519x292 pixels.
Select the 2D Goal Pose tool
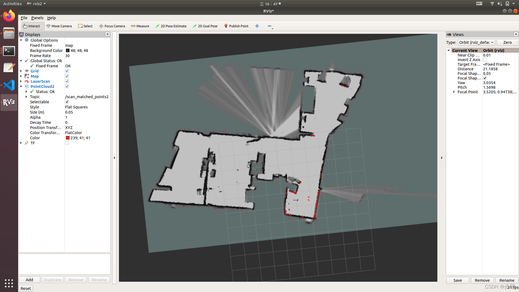point(205,26)
